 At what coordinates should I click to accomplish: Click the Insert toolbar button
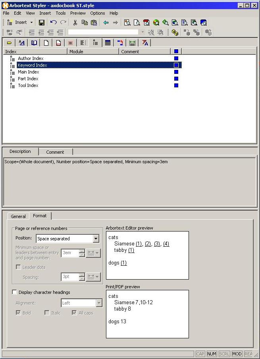[17, 22]
